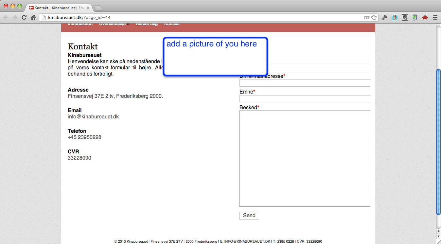Click the red armchair extension icon
The height and width of the screenshot is (244, 441).
pos(425,18)
